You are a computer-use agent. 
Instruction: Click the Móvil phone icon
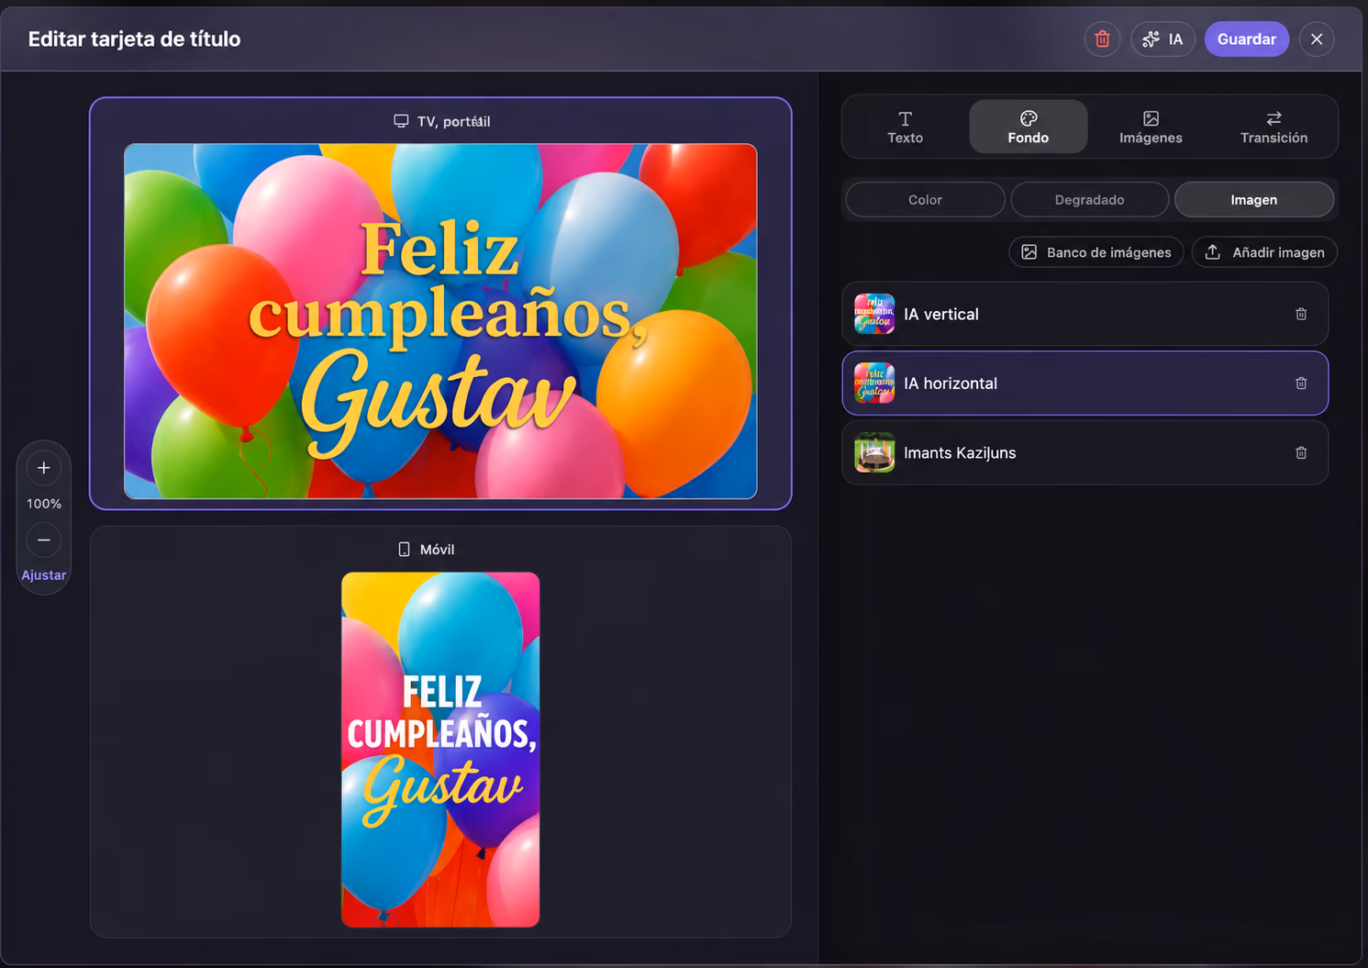coord(404,549)
